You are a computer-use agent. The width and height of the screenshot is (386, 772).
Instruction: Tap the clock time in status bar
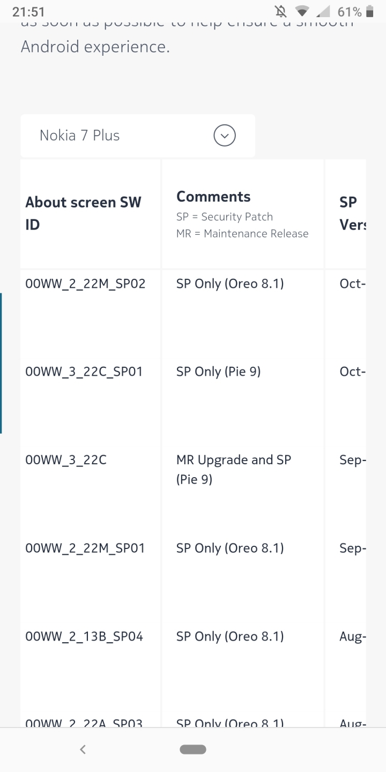[28, 11]
